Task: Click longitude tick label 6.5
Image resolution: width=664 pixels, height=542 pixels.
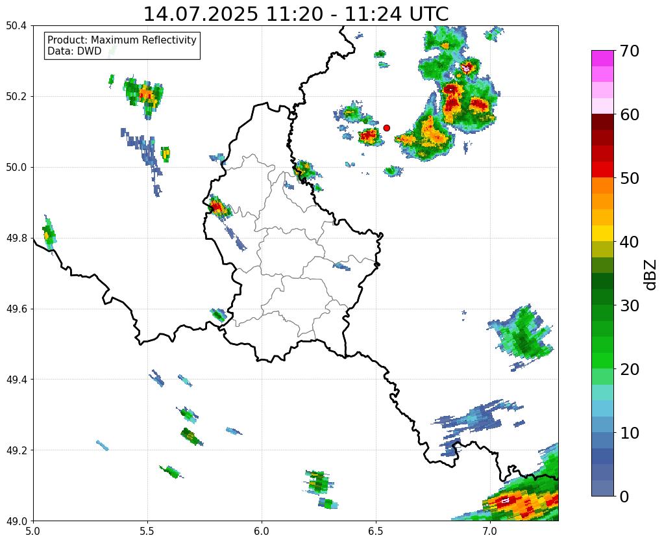Action: point(376,530)
